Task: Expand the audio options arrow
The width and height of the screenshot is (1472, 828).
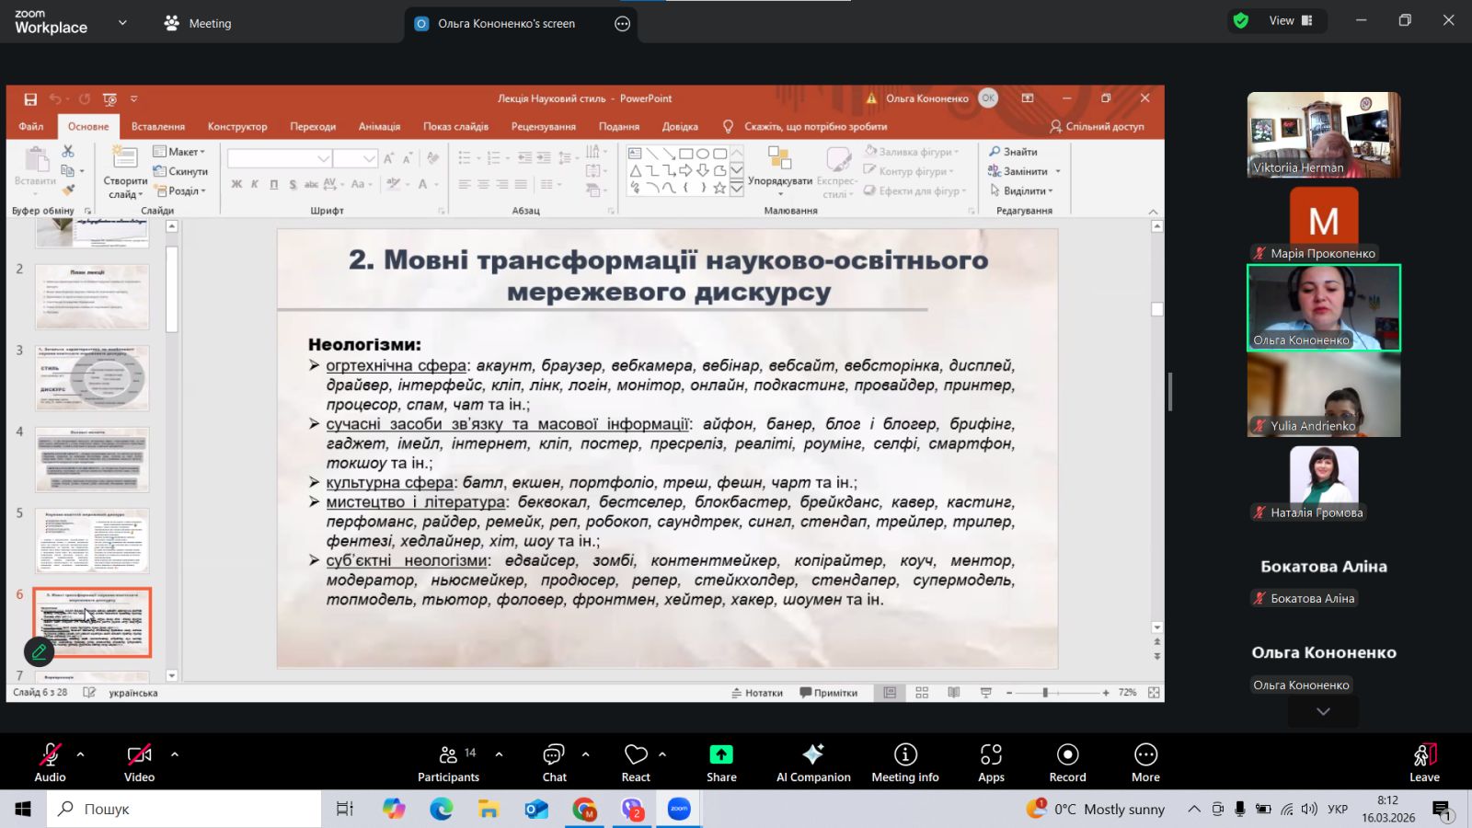Action: (81, 754)
